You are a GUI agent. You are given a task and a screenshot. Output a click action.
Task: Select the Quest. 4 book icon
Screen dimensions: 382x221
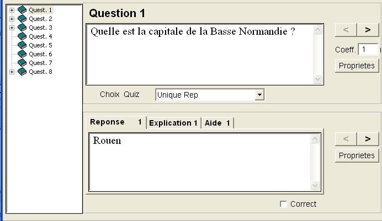tap(22, 36)
